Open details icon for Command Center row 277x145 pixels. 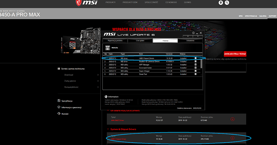(x=196, y=68)
